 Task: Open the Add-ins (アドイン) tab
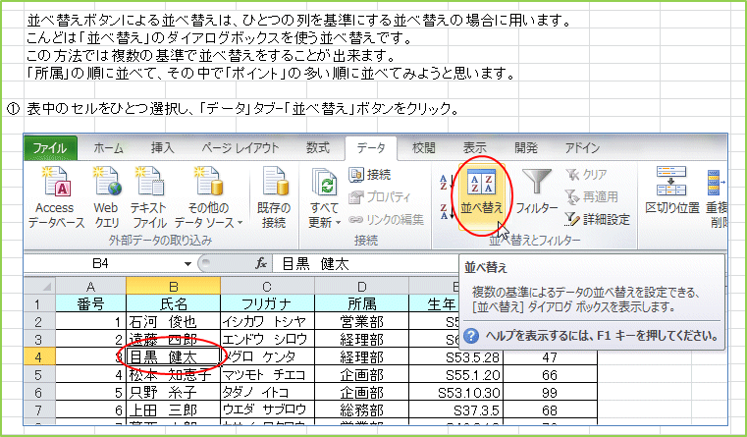point(582,148)
